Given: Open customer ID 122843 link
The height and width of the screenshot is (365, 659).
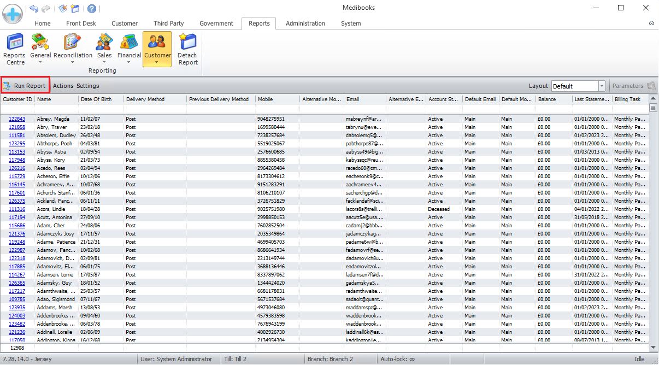Looking at the screenshot, I should pos(17,119).
